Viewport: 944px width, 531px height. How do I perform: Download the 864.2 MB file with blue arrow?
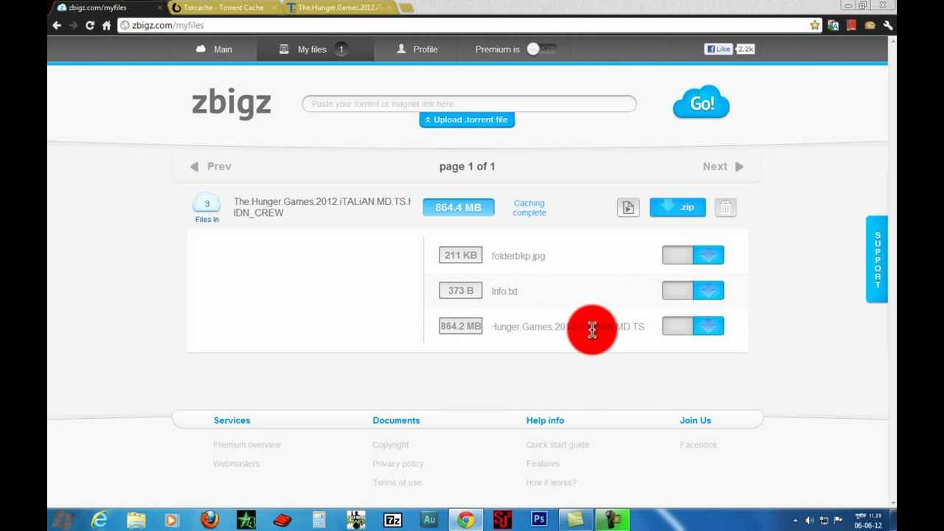click(709, 326)
